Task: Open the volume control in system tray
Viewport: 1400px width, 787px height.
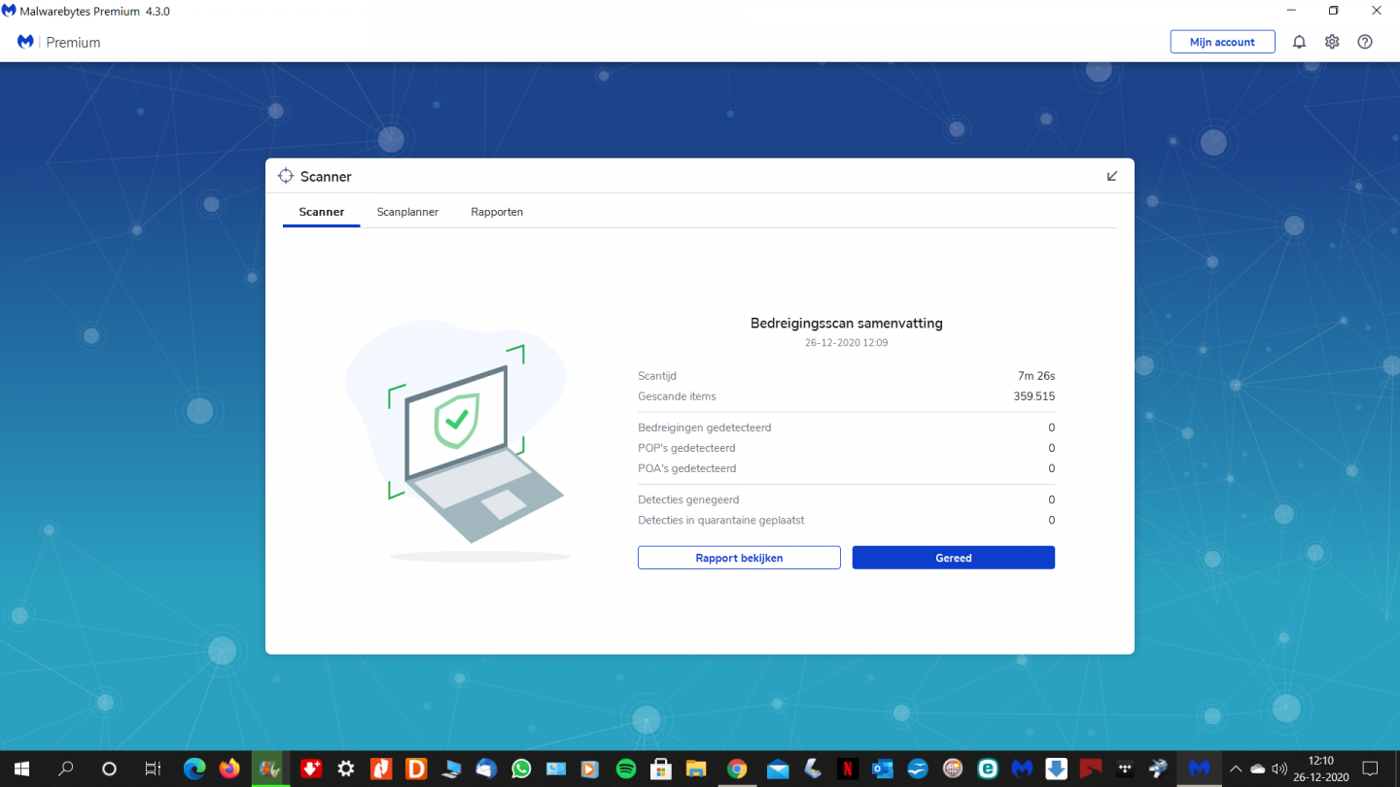Action: 1279,769
